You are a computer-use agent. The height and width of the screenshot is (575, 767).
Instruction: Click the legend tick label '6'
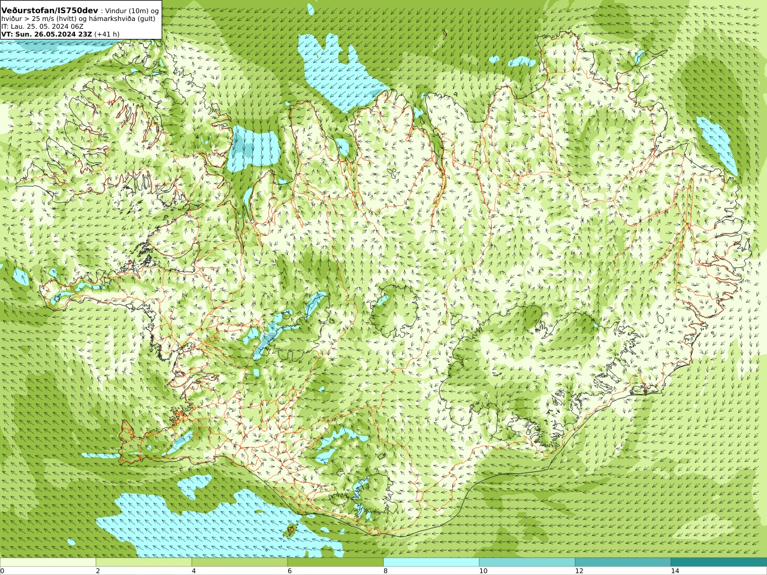pyautogui.click(x=289, y=571)
